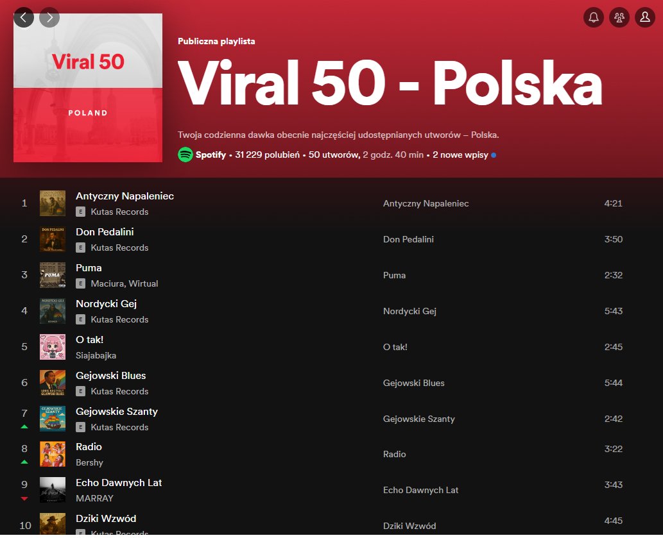Click Puma album cover
Image resolution: width=663 pixels, height=538 pixels.
click(x=53, y=275)
